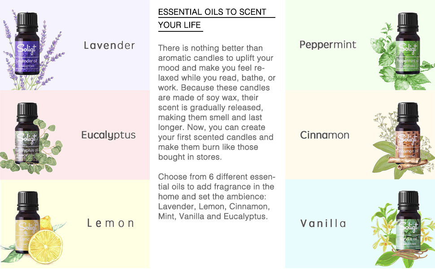435x269 pixels.
Task: Click the paragraph about aromatic candles
Action: tap(217, 102)
